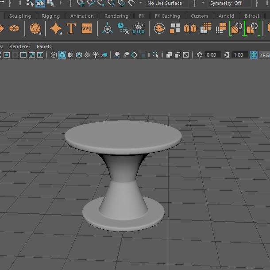
Task: Switch to the Rigging shelf tab
Action: 50,16
